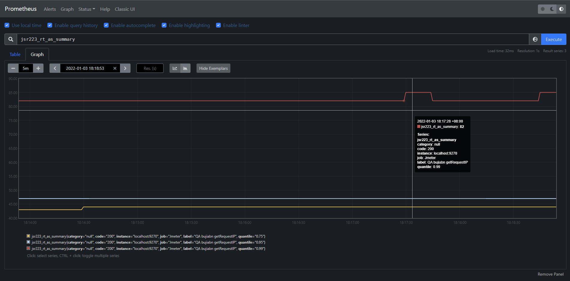
Task: Uncheck Use local time
Action: click(7, 25)
